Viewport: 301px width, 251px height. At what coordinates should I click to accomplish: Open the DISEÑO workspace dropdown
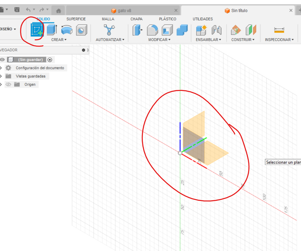click(8, 29)
